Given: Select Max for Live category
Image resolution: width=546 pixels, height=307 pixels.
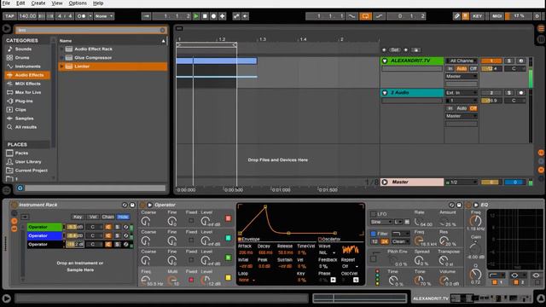Looking at the screenshot, I should 28,93.
